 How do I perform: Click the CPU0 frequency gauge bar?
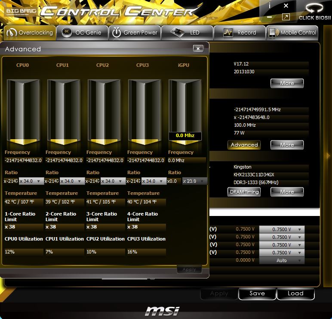pyautogui.click(x=23, y=112)
